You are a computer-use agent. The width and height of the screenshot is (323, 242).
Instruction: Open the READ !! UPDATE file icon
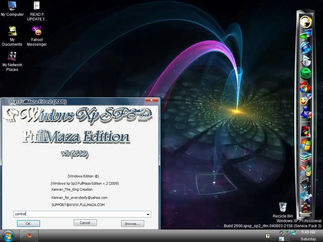point(37,11)
